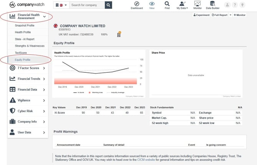Click the Cyber Risk shield icon
257x165 pixels.
[12, 111]
